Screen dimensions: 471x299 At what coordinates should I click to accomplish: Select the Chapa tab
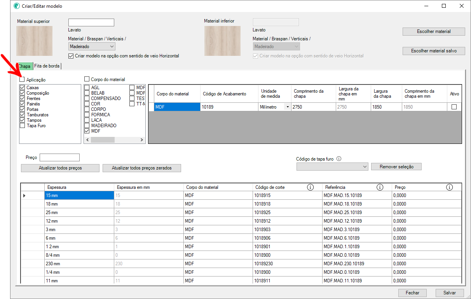pos(24,66)
